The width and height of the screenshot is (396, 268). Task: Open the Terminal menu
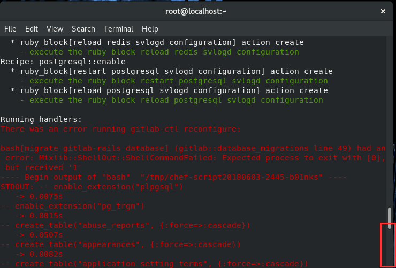[x=118, y=29]
